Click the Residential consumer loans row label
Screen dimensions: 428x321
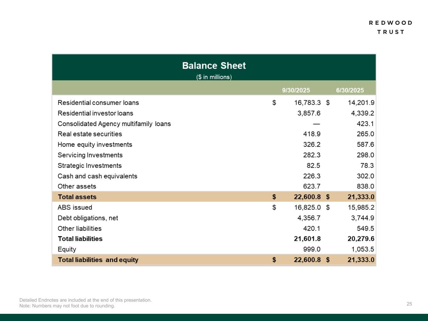click(x=98, y=103)
